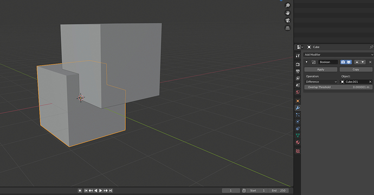The height and width of the screenshot is (195, 374).
Task: Open the View Layer properties tab
Action: point(298,78)
